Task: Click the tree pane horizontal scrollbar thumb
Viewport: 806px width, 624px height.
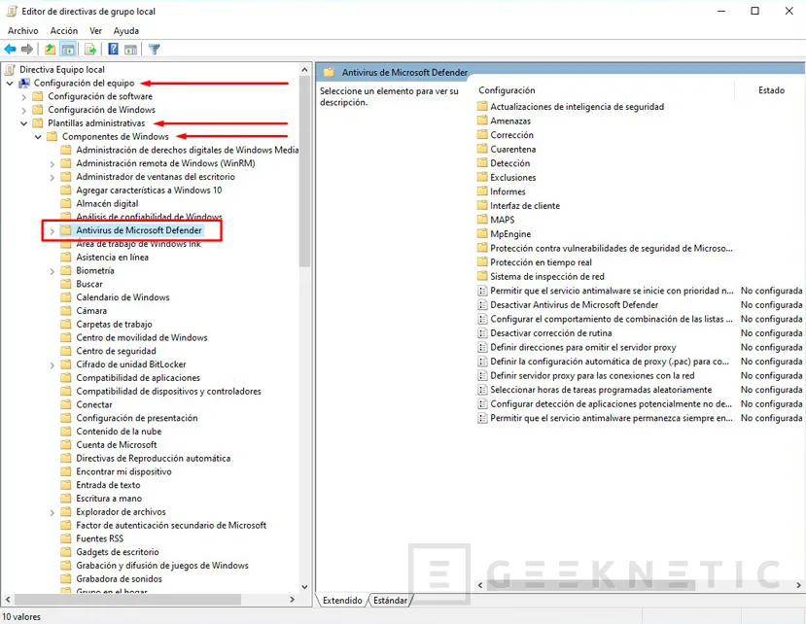Action: [127, 600]
